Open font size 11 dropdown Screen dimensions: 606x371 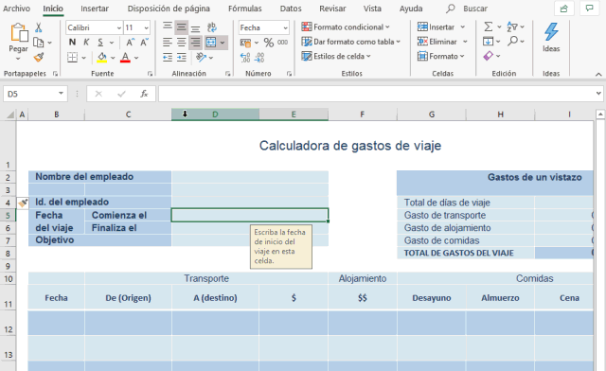tap(146, 27)
